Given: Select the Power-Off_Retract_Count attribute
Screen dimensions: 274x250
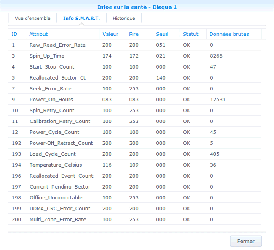Looking at the screenshot, I should (61, 143).
